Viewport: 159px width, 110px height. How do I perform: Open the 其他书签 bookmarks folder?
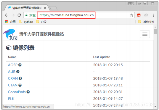point(146,22)
